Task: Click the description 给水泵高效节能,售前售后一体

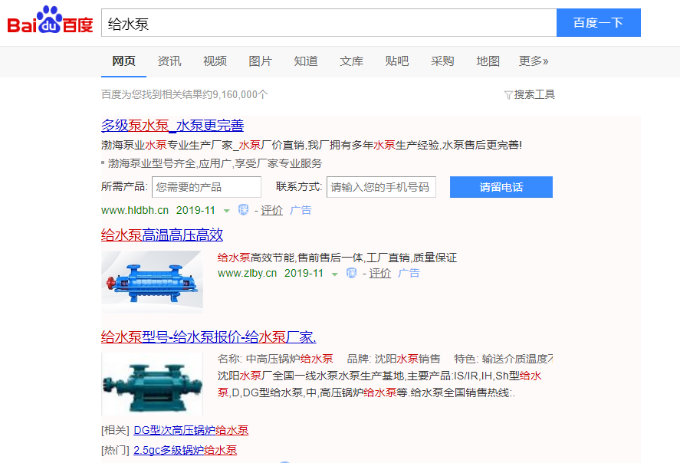Action: point(290,258)
